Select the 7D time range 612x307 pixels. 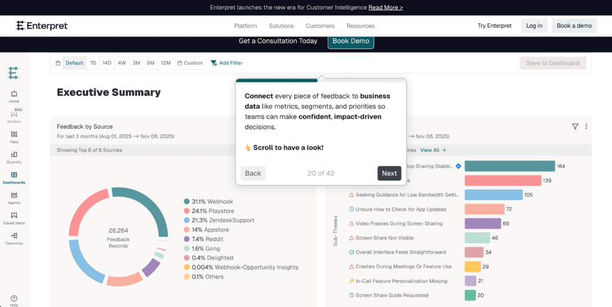93,63
